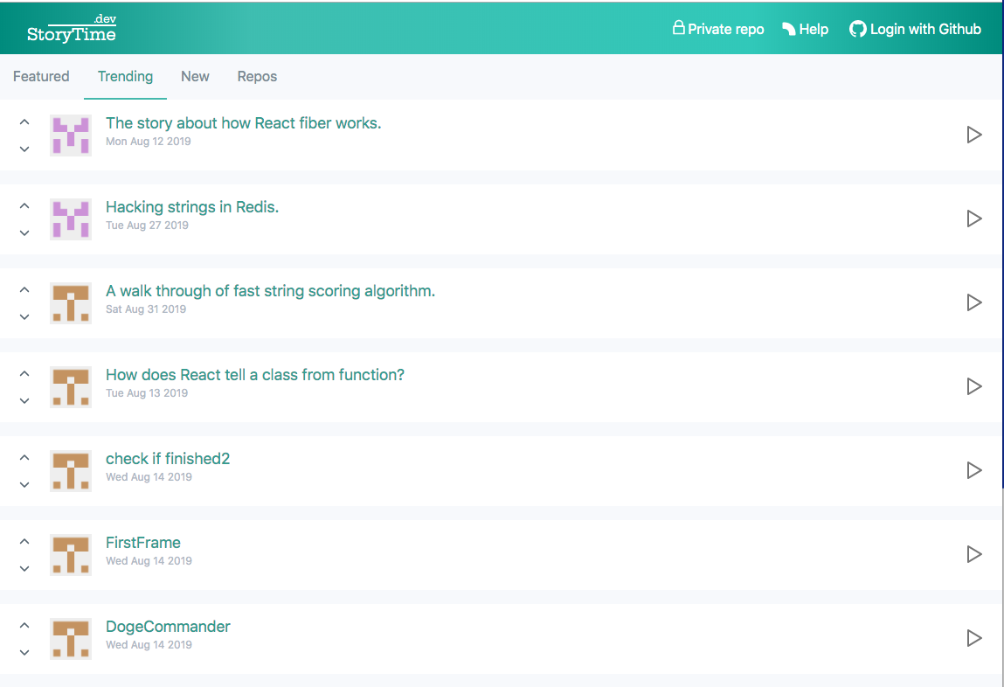The height and width of the screenshot is (687, 1004).
Task: Click the avatar beside FirstFrame
Action: (71, 554)
